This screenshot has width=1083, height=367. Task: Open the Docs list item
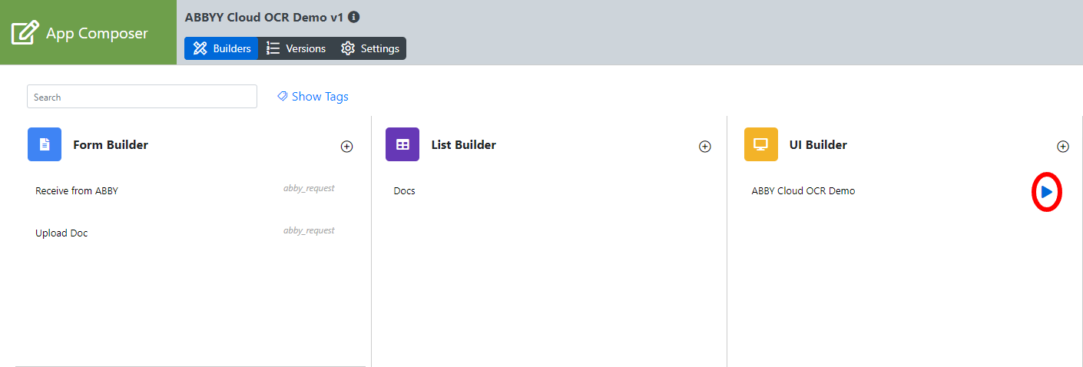click(404, 191)
